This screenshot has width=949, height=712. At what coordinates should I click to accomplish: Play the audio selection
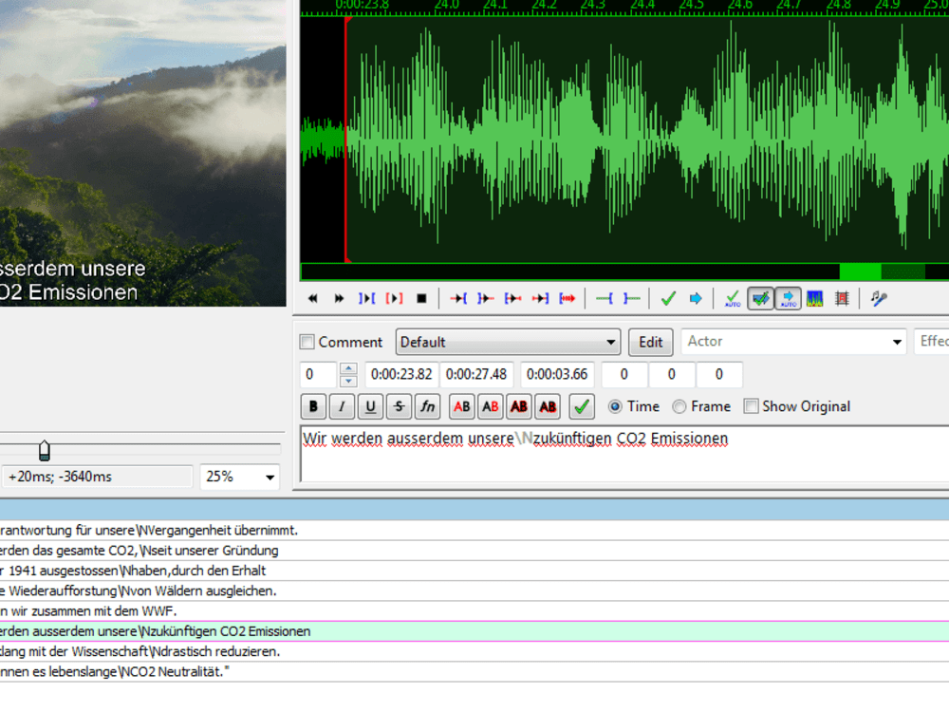click(366, 298)
